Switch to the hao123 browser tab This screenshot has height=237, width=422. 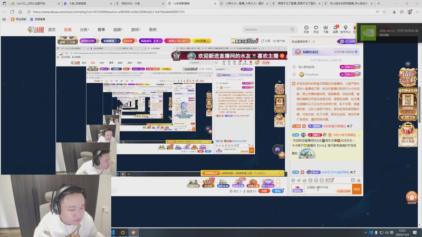(35, 4)
